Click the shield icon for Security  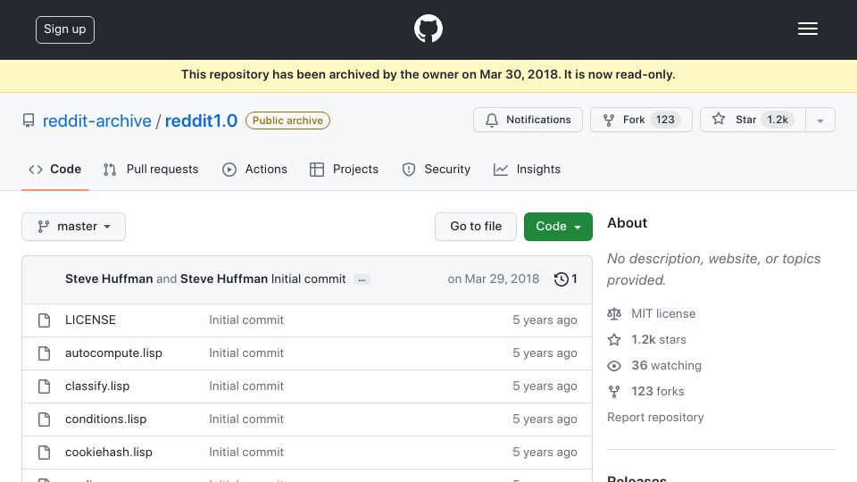[408, 170]
